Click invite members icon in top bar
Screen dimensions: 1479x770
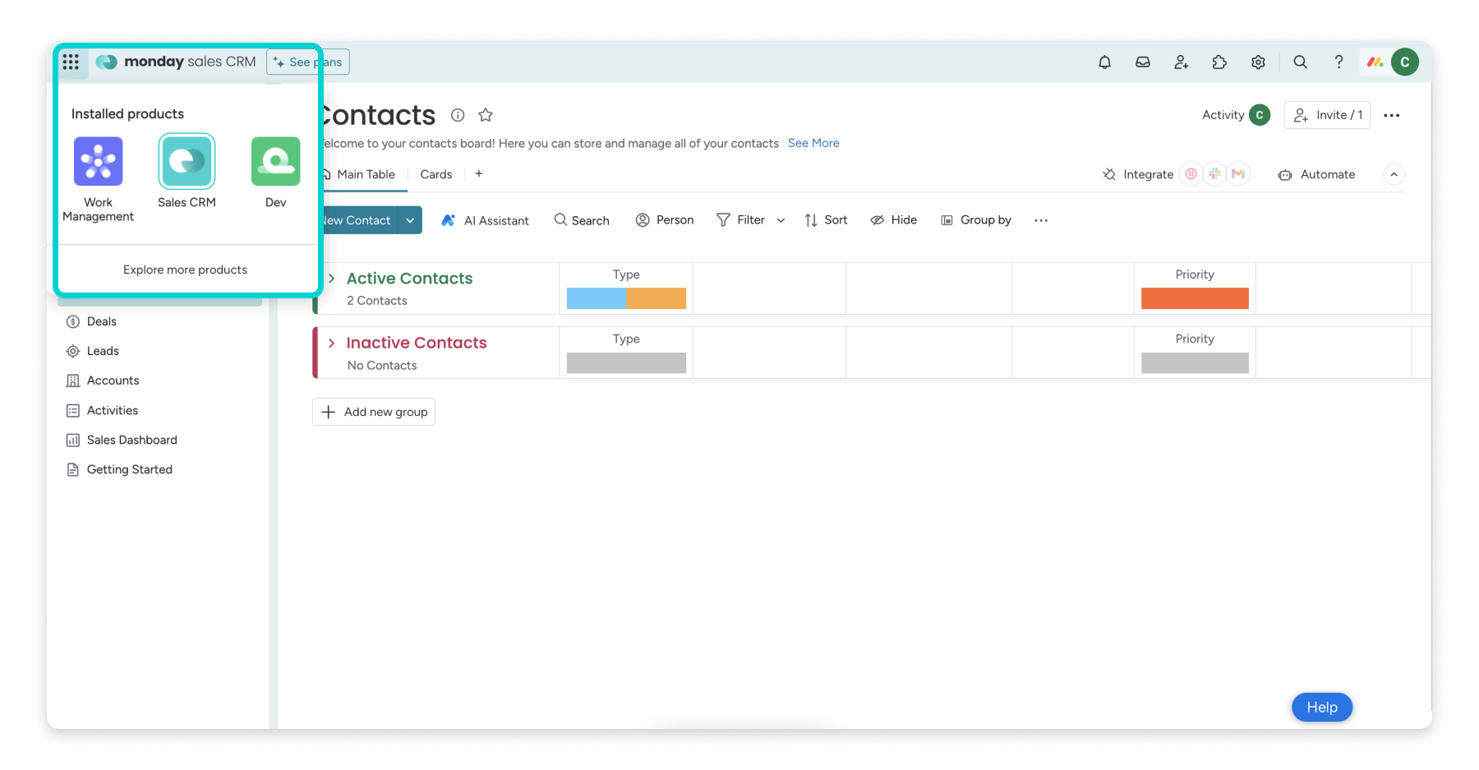(1181, 62)
